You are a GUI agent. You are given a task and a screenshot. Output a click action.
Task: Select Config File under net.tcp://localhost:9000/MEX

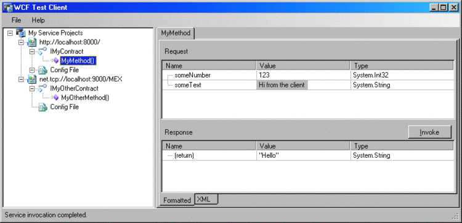[65, 107]
